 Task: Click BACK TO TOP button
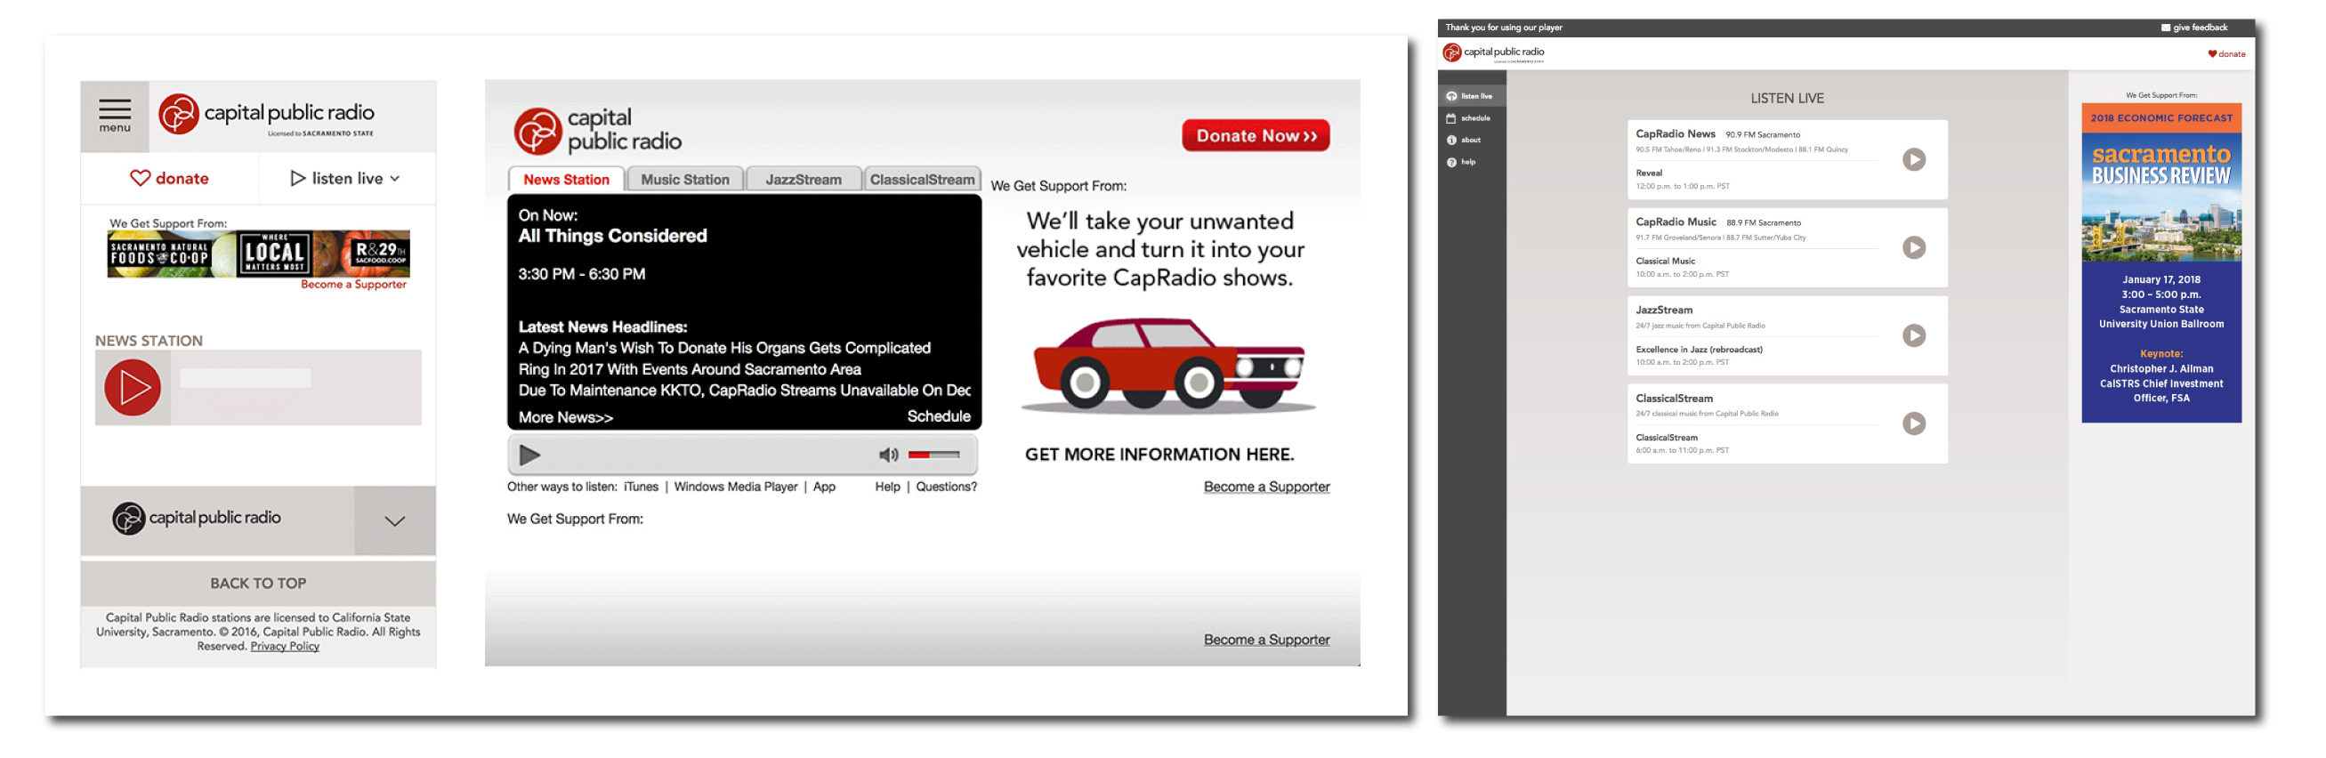point(258,584)
